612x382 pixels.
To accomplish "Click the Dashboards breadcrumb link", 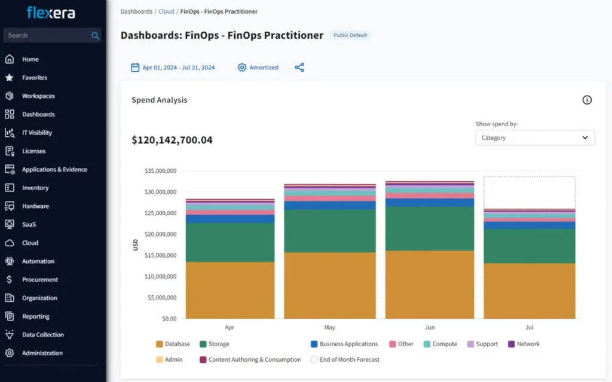I will pos(136,11).
